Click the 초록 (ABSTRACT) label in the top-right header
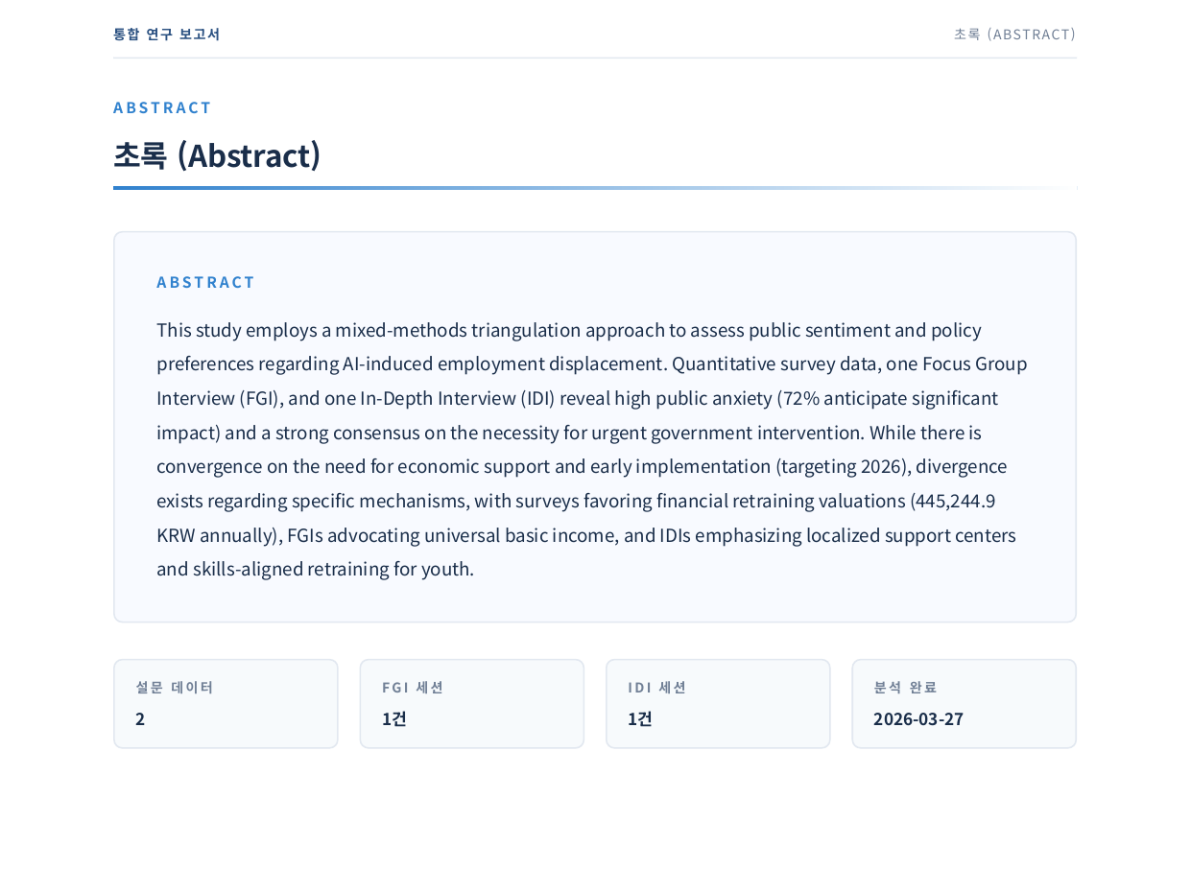This screenshot has height=892, width=1191. pos(1014,34)
